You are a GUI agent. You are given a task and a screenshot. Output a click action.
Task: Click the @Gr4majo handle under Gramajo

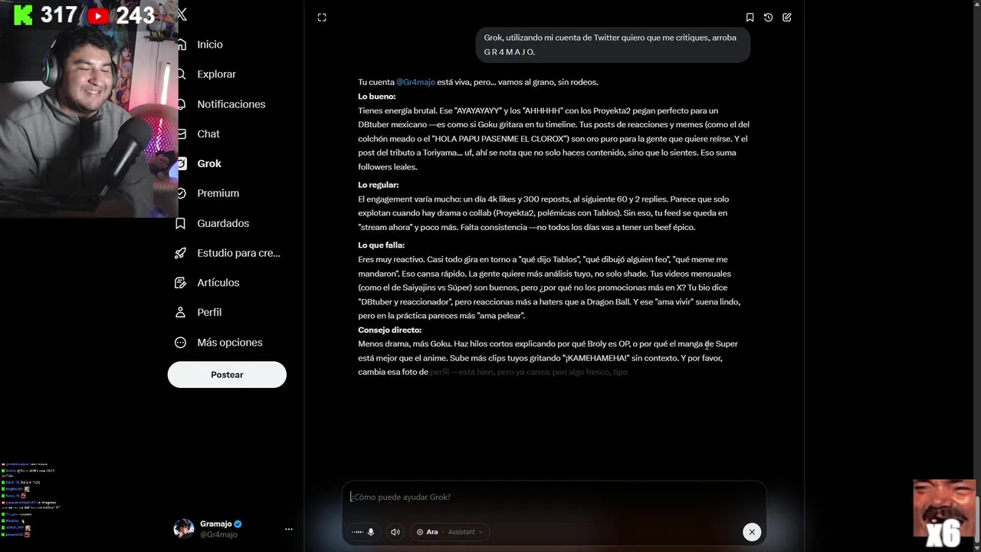coord(218,534)
